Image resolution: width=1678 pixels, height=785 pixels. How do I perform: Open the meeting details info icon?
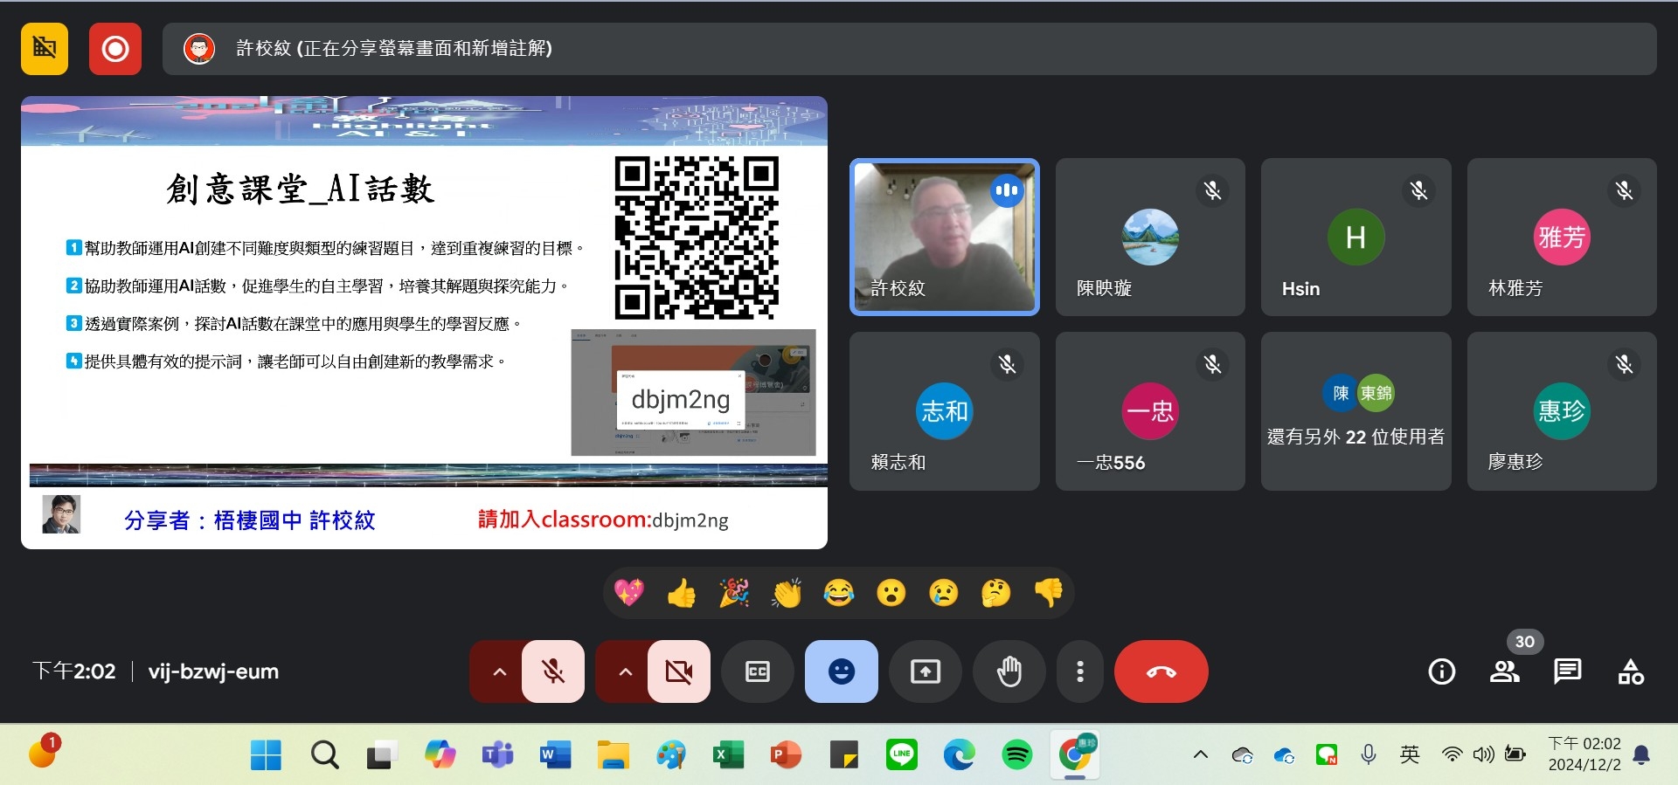(x=1441, y=671)
